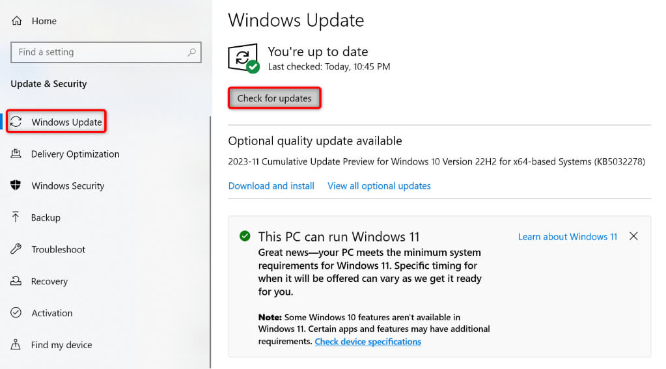Open Delivery Optimization page
This screenshot has height=369, width=666.
pyautogui.click(x=75, y=154)
